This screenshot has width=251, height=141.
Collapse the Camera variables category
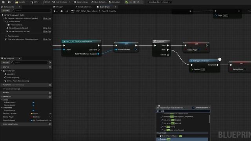[2, 100]
